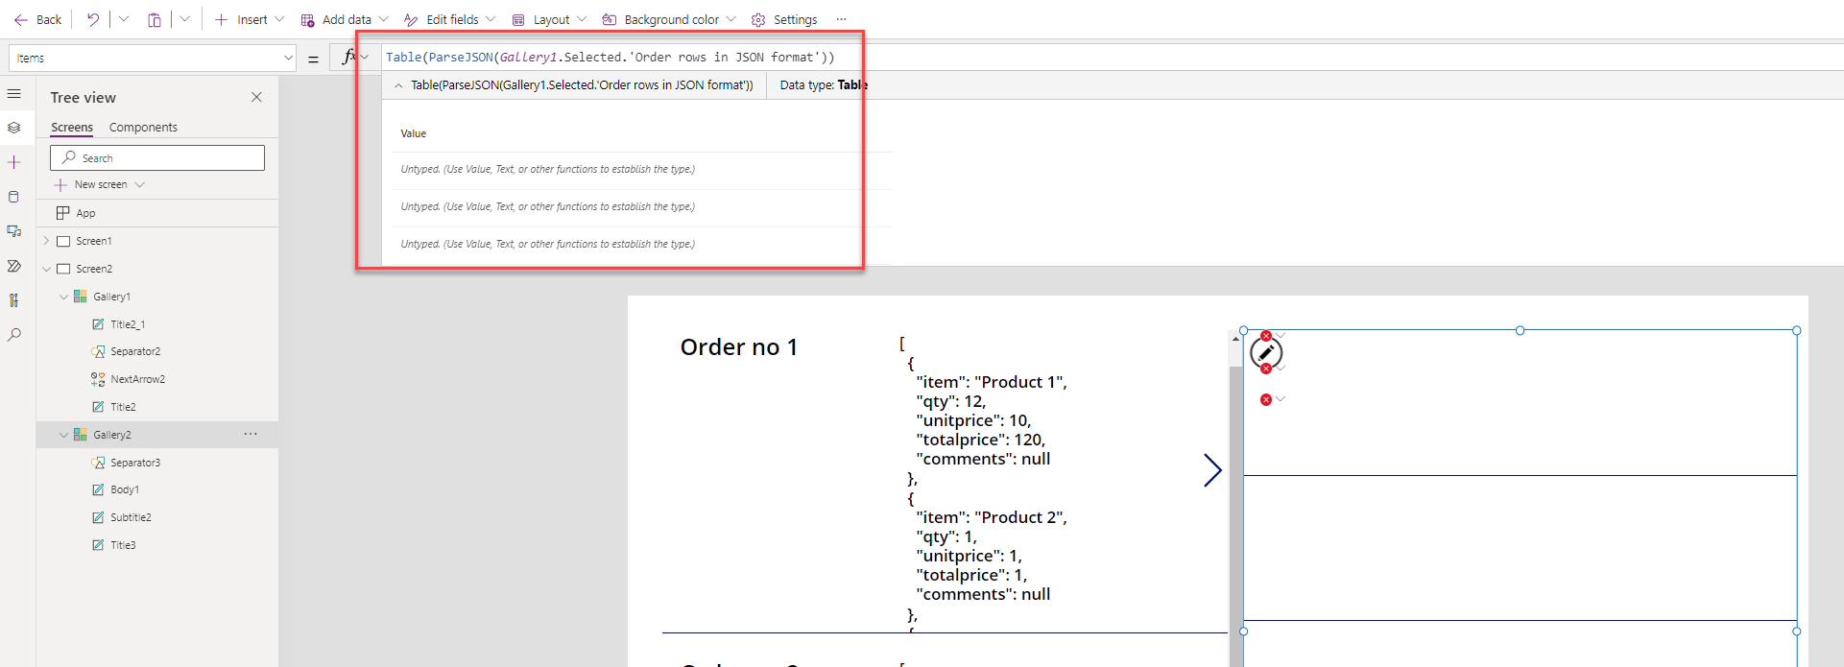Image resolution: width=1844 pixels, height=667 pixels.
Task: Click the Undo icon in toolbar
Action: [92, 19]
